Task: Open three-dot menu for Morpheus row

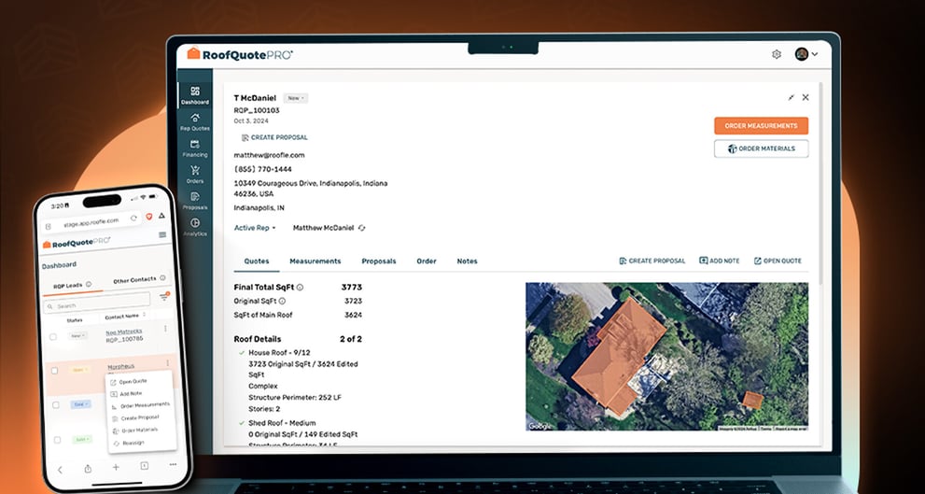Action: (x=167, y=363)
